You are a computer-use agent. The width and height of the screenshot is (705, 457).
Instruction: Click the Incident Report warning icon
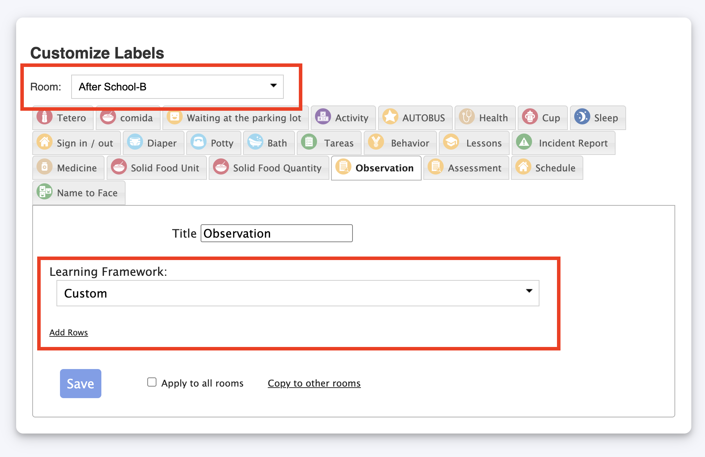(524, 142)
